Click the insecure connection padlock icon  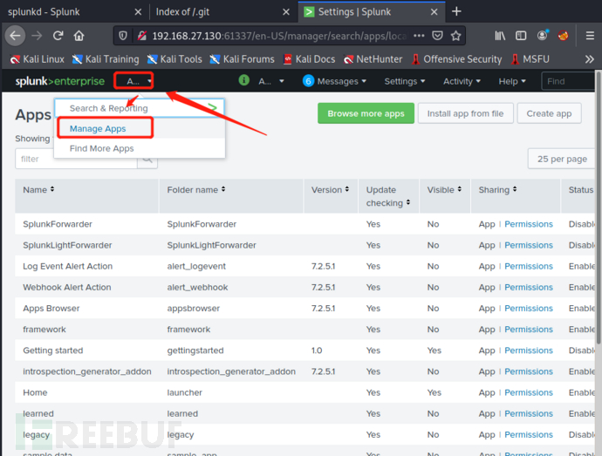click(142, 36)
